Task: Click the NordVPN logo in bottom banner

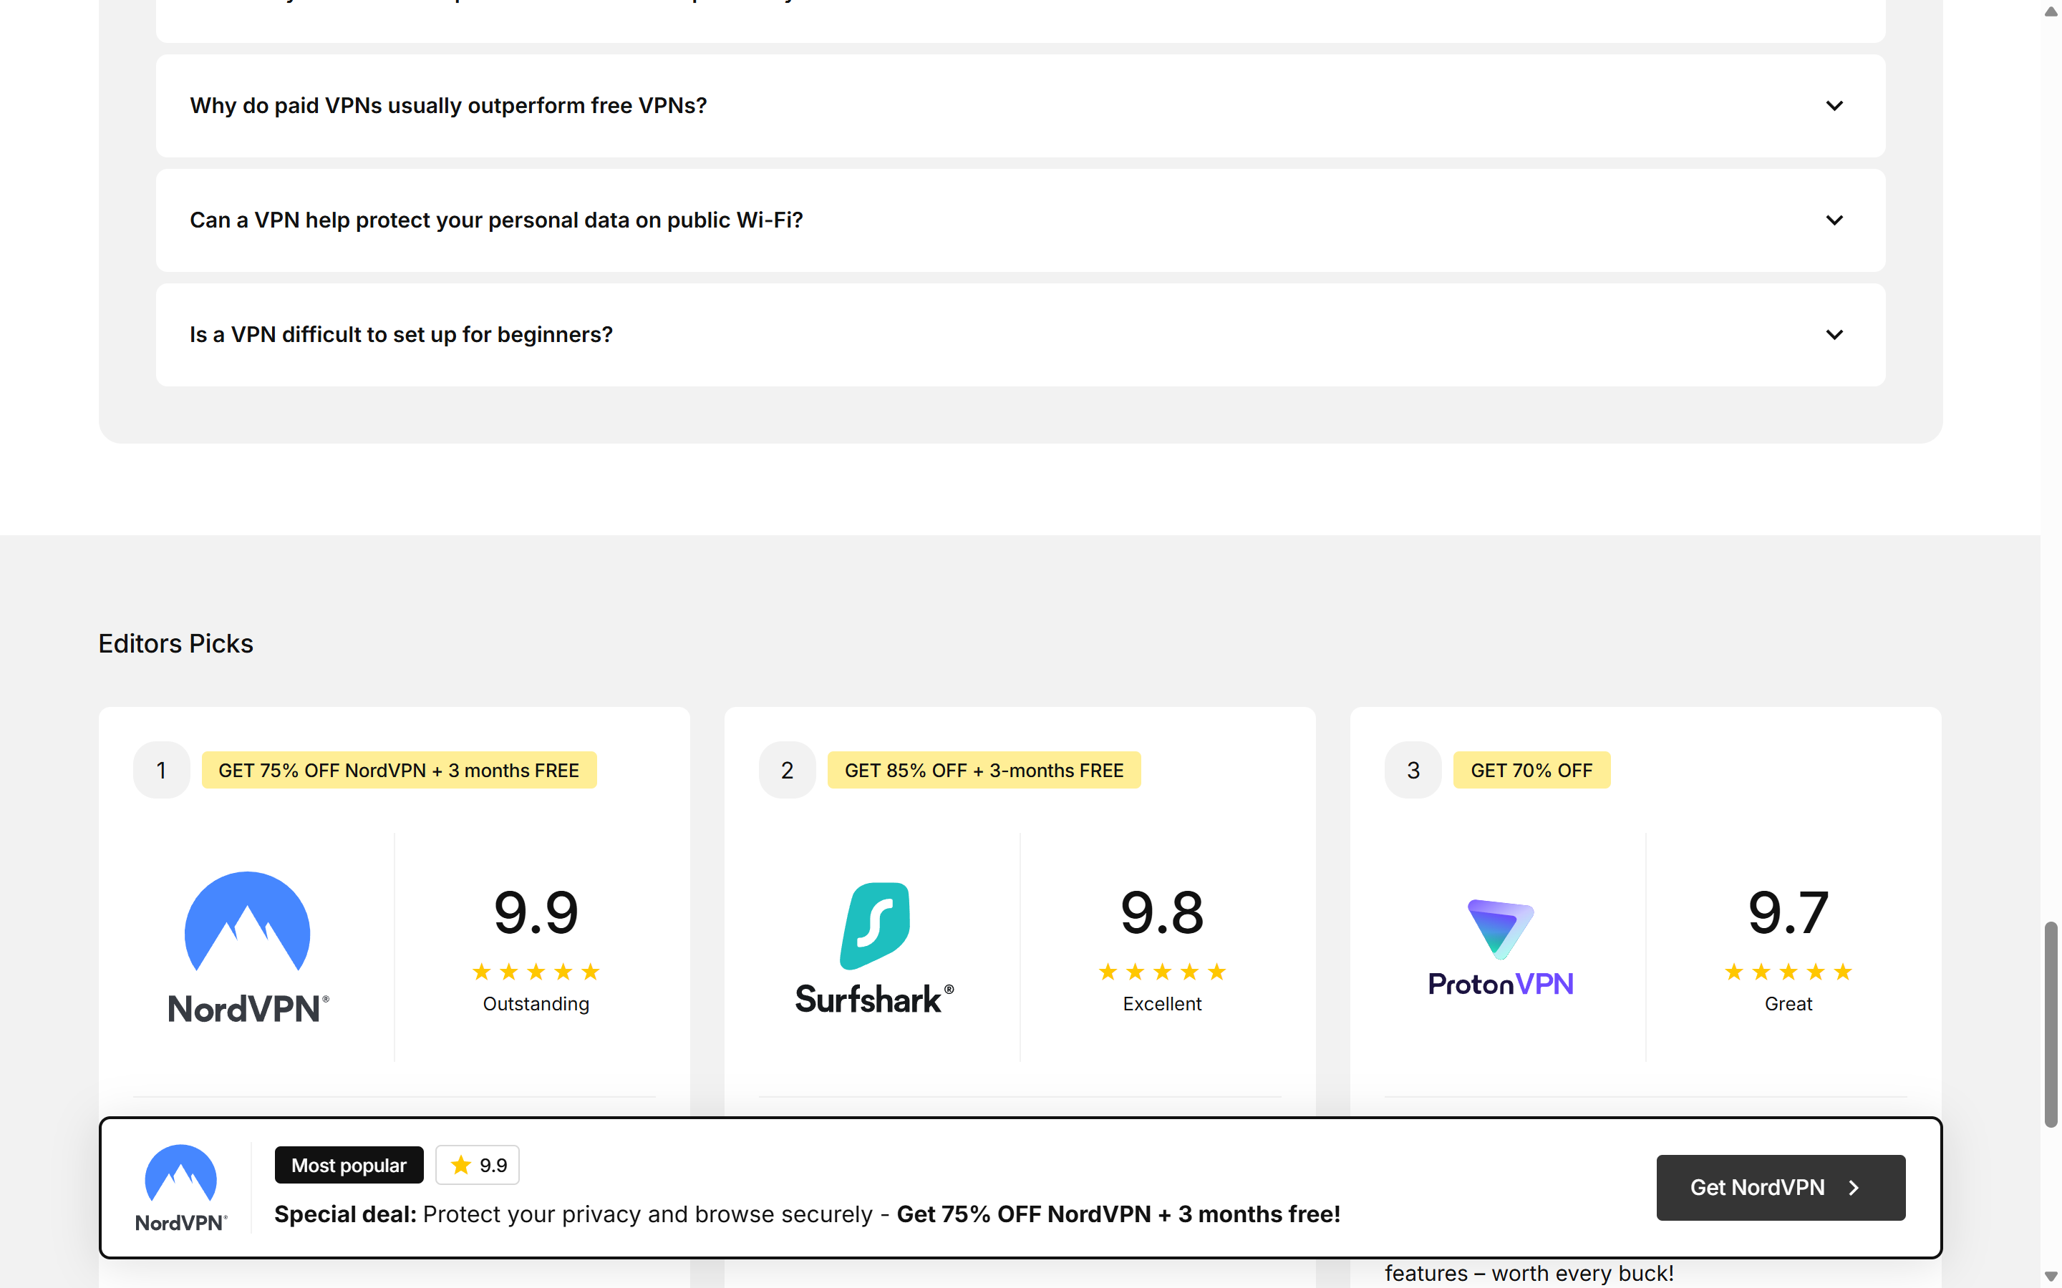Action: [180, 1188]
